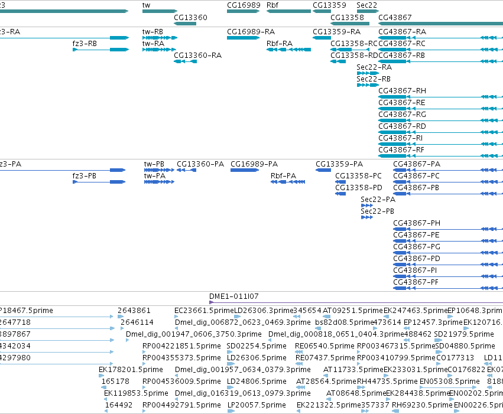The image size is (503, 414).
Task: Click Dmel_dig_001947_0606_3750.3prime label
Action: pyautogui.click(x=194, y=334)
